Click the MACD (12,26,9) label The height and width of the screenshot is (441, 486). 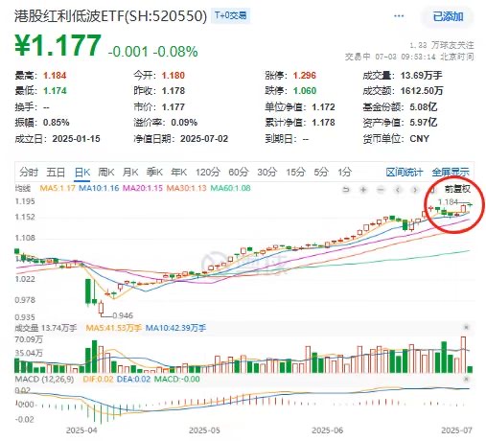(44, 380)
